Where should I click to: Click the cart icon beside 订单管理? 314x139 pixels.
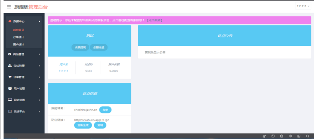[x=9, y=77]
